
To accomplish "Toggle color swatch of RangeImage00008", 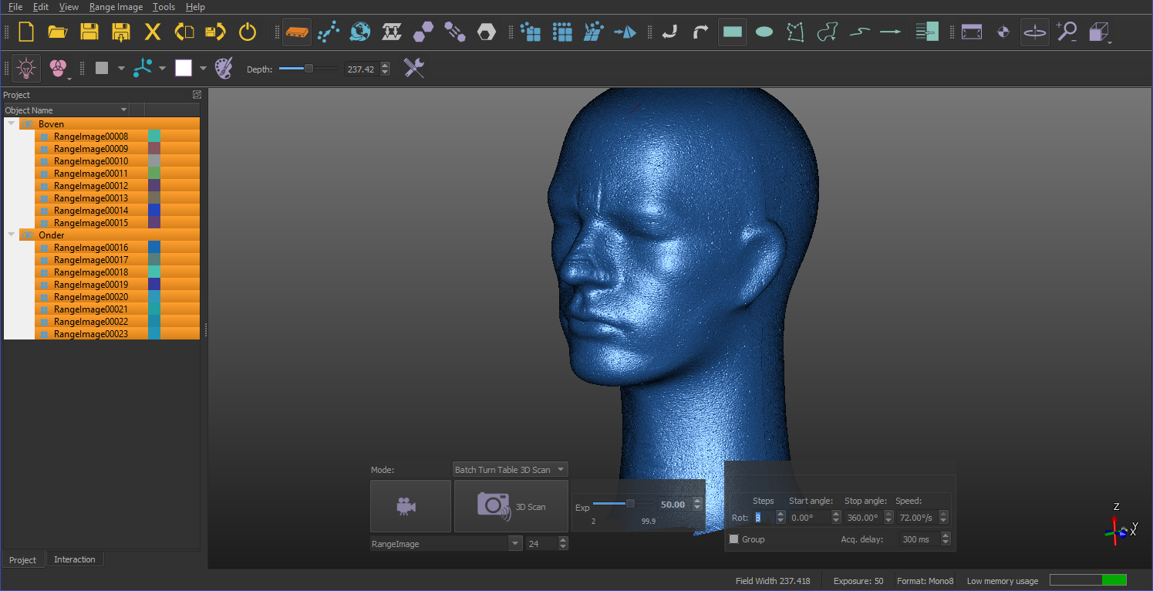I will [153, 137].
